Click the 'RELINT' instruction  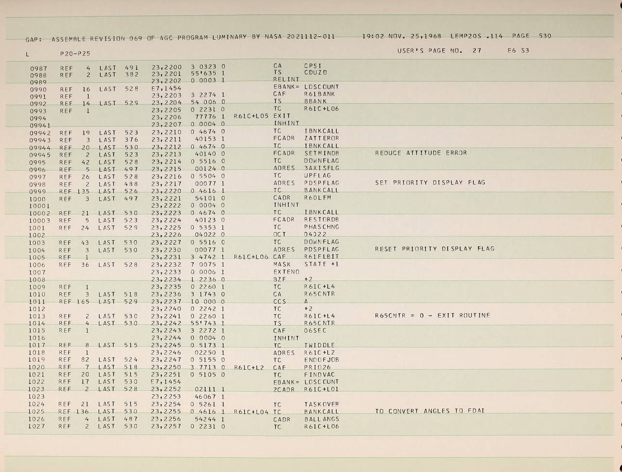click(286, 80)
